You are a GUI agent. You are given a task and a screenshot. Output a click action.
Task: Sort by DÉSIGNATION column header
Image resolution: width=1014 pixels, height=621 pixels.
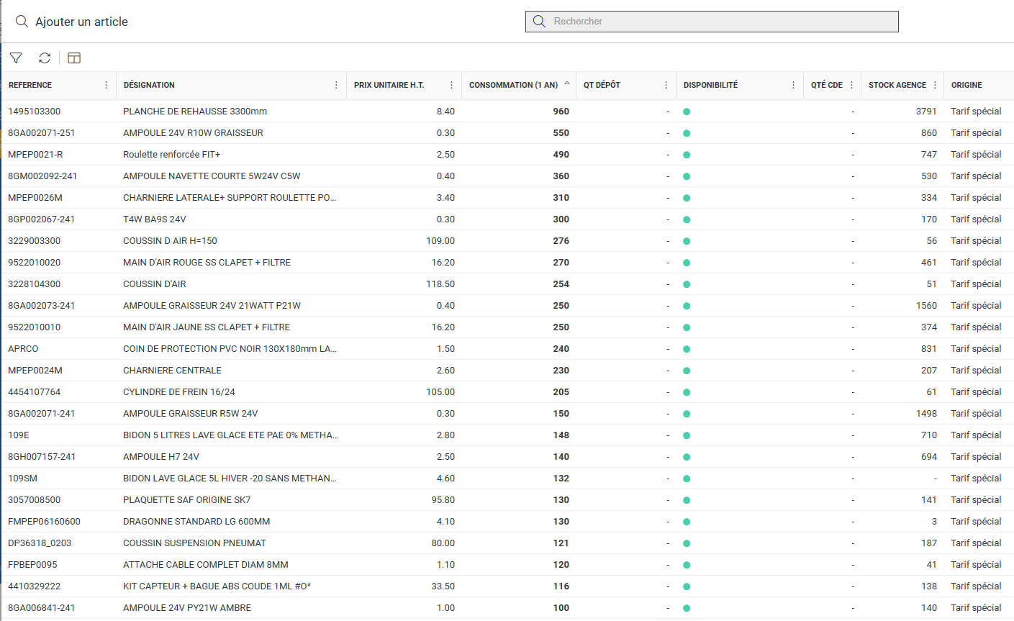(x=149, y=85)
